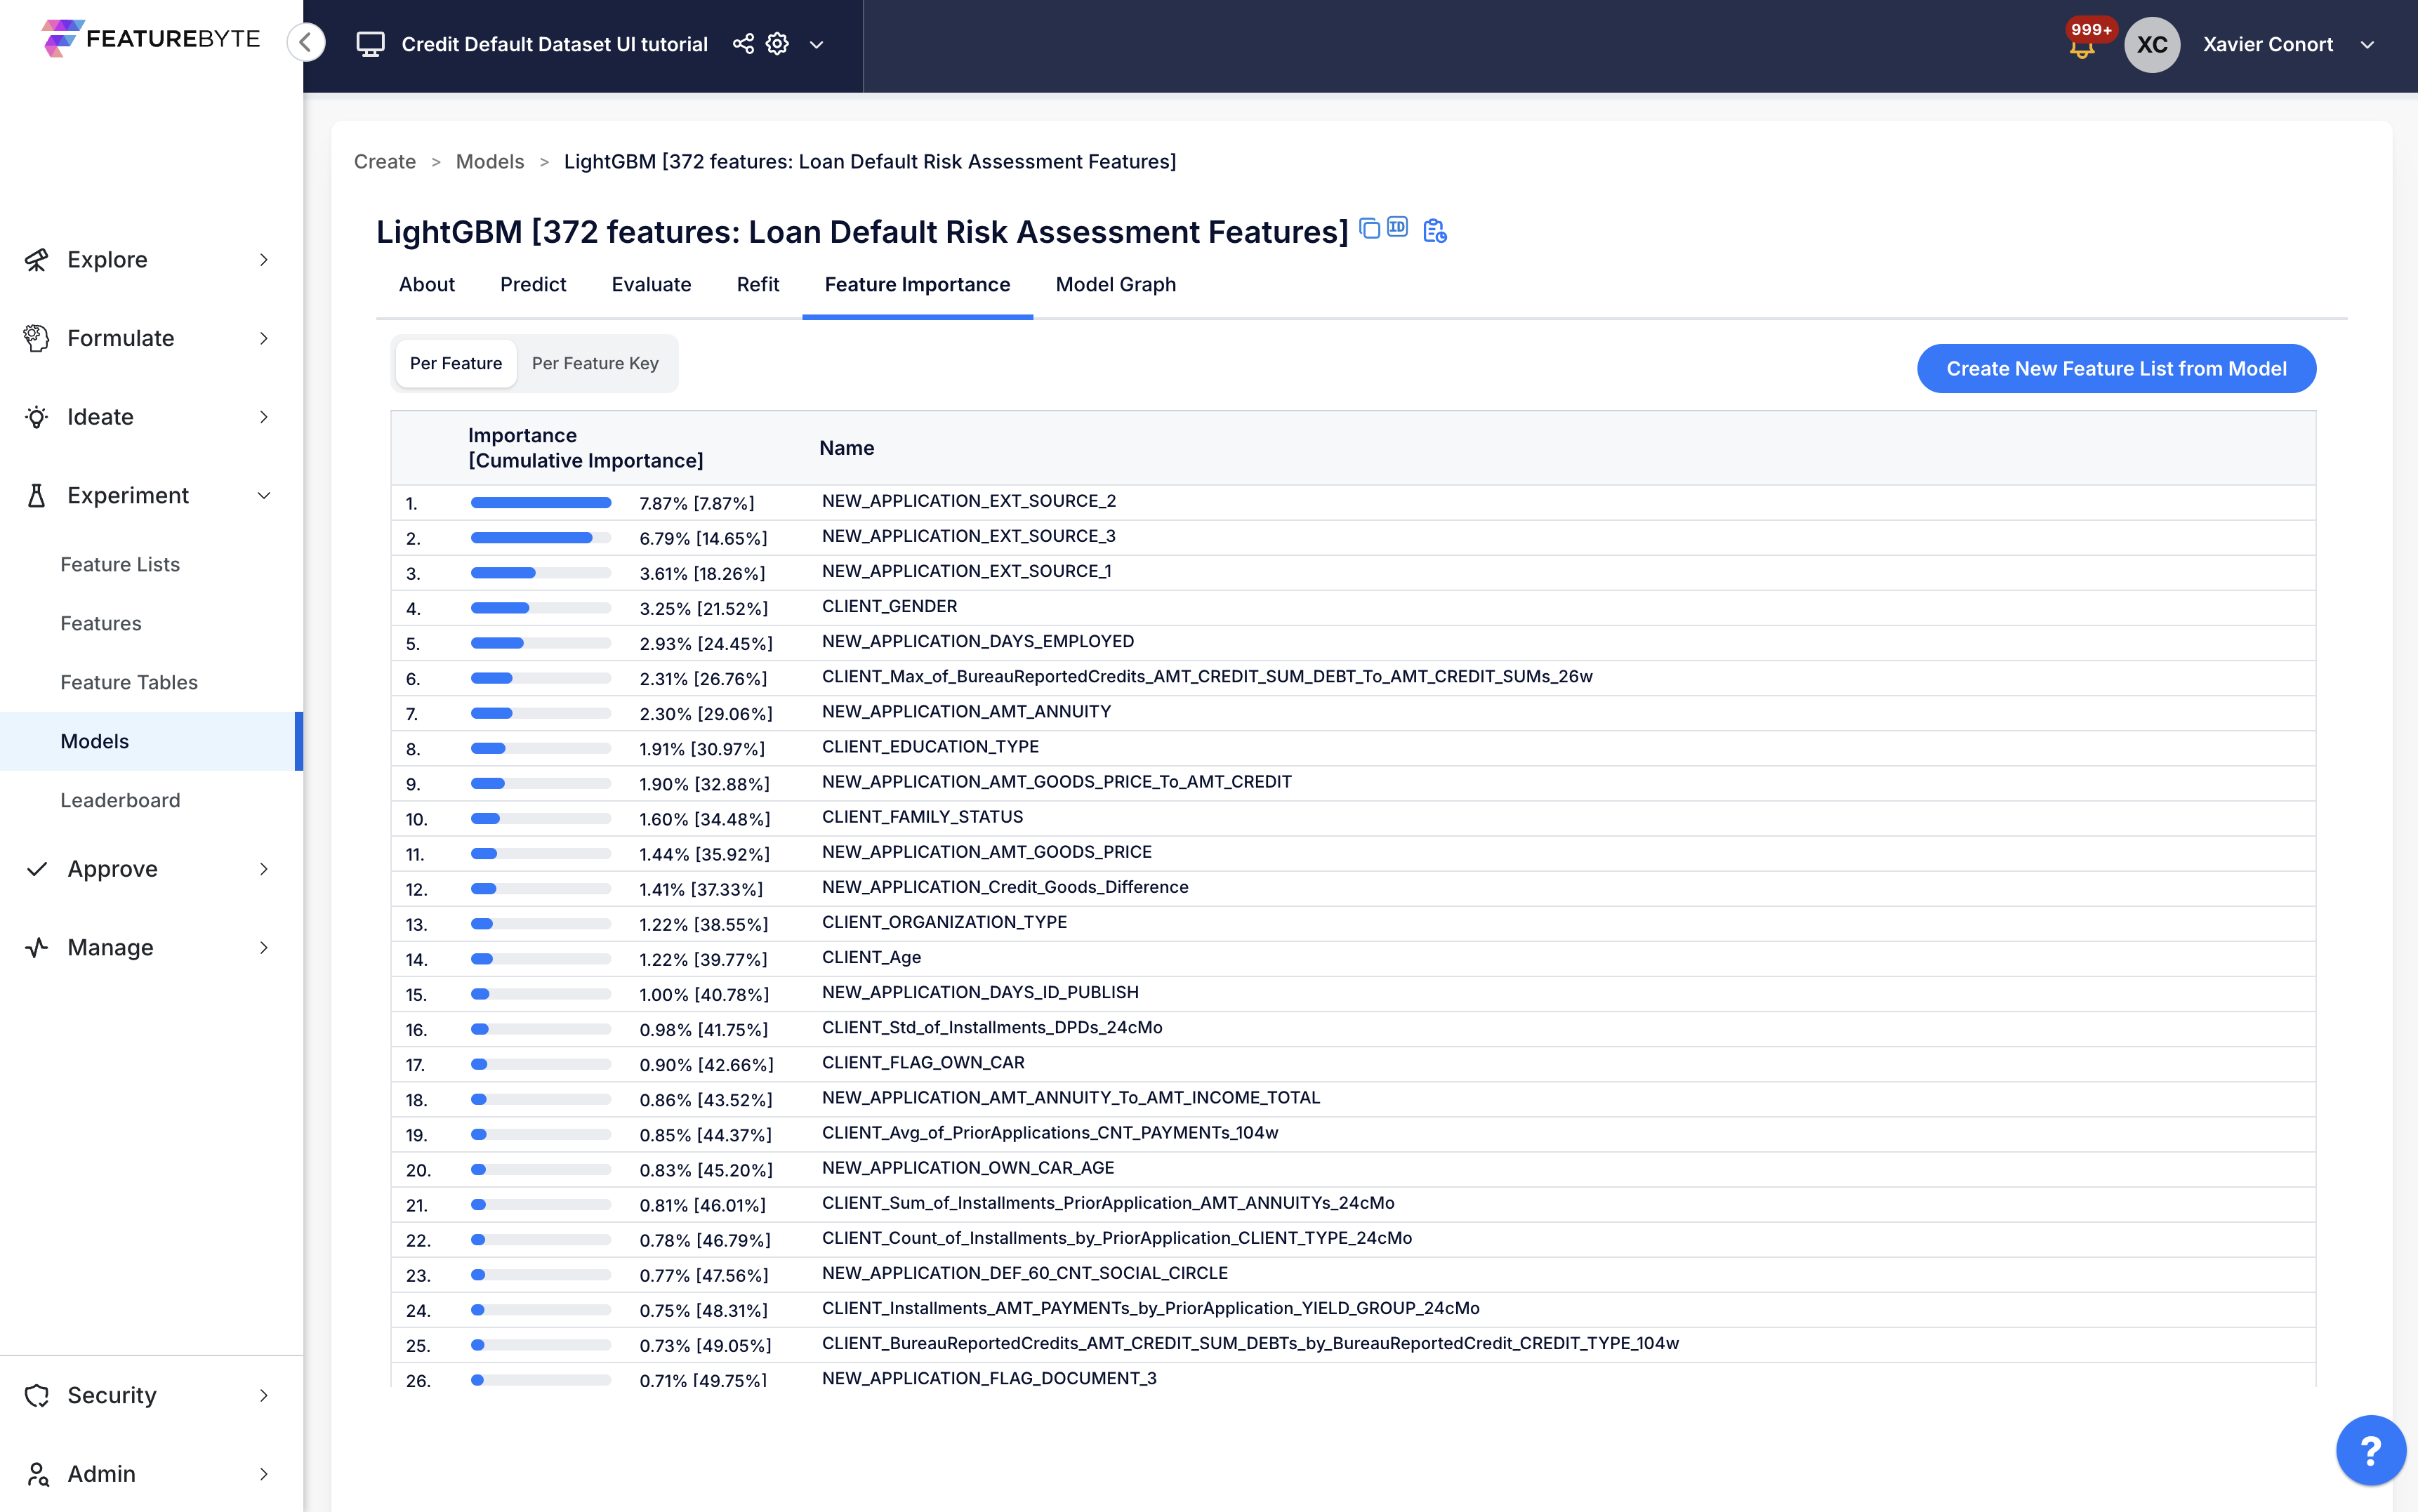The height and width of the screenshot is (1512, 2418).
Task: Select the Per Feature toggle
Action: coord(455,363)
